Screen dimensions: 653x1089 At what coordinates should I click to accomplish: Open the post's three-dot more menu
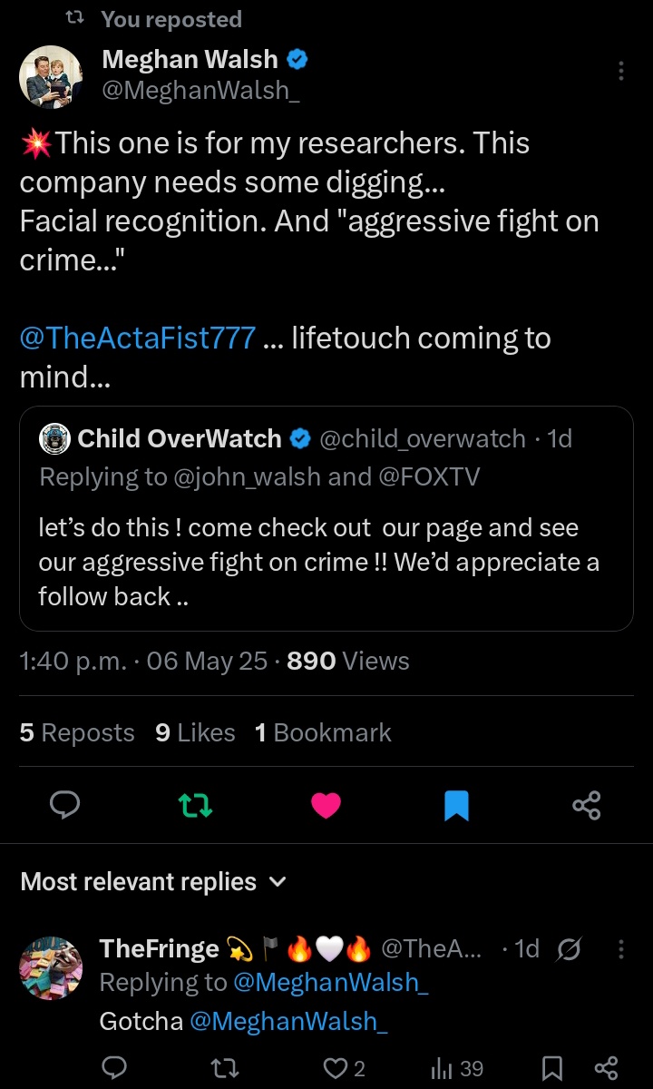click(620, 71)
